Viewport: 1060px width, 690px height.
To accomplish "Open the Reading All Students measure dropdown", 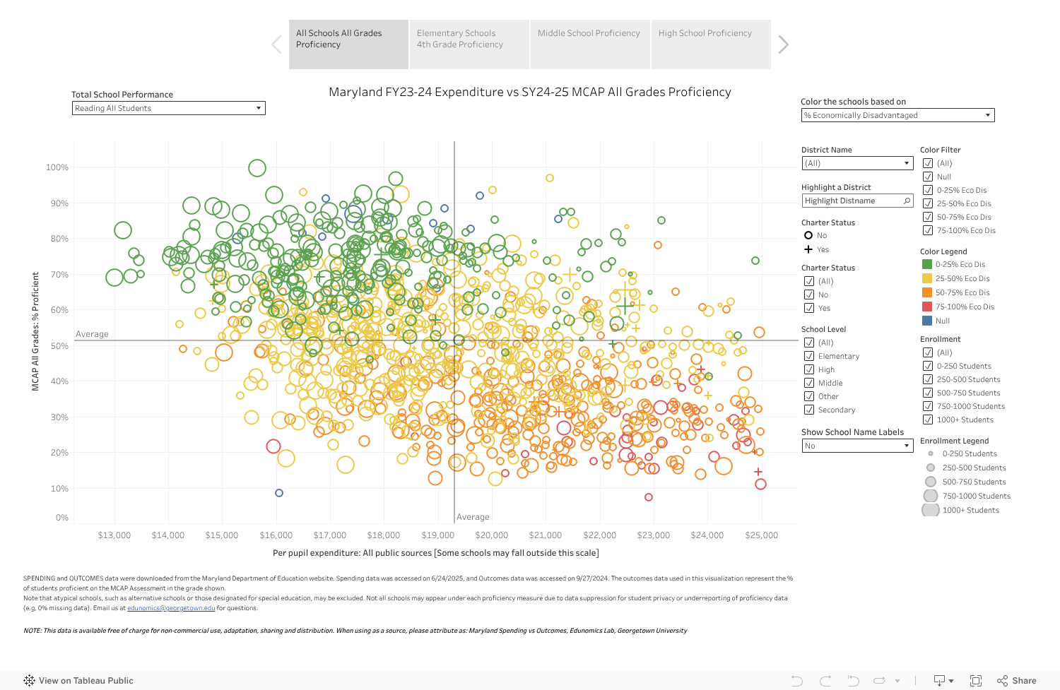I will 257,108.
